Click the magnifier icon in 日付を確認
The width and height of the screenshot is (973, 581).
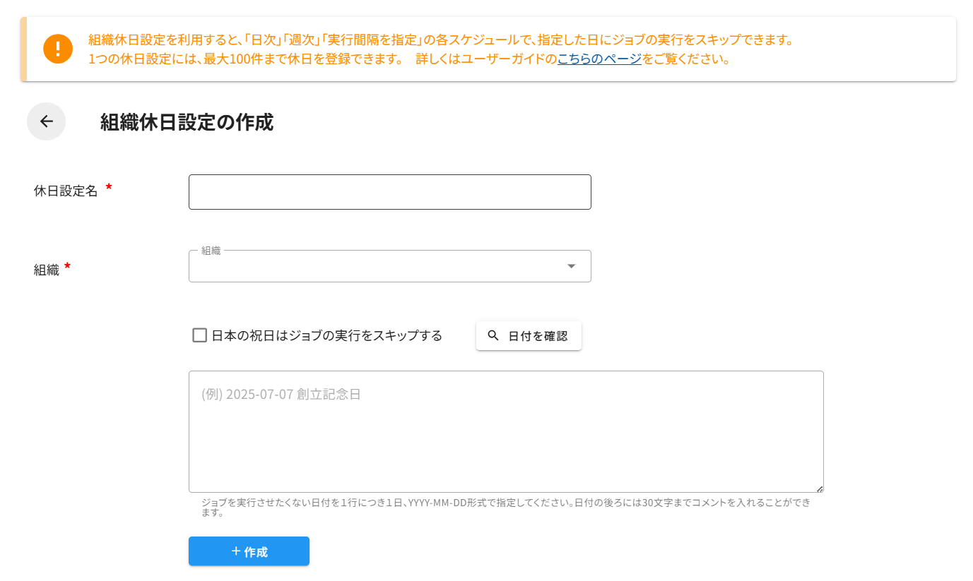(x=493, y=335)
